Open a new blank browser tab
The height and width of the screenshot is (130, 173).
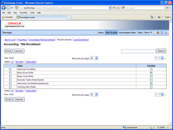click(69, 18)
